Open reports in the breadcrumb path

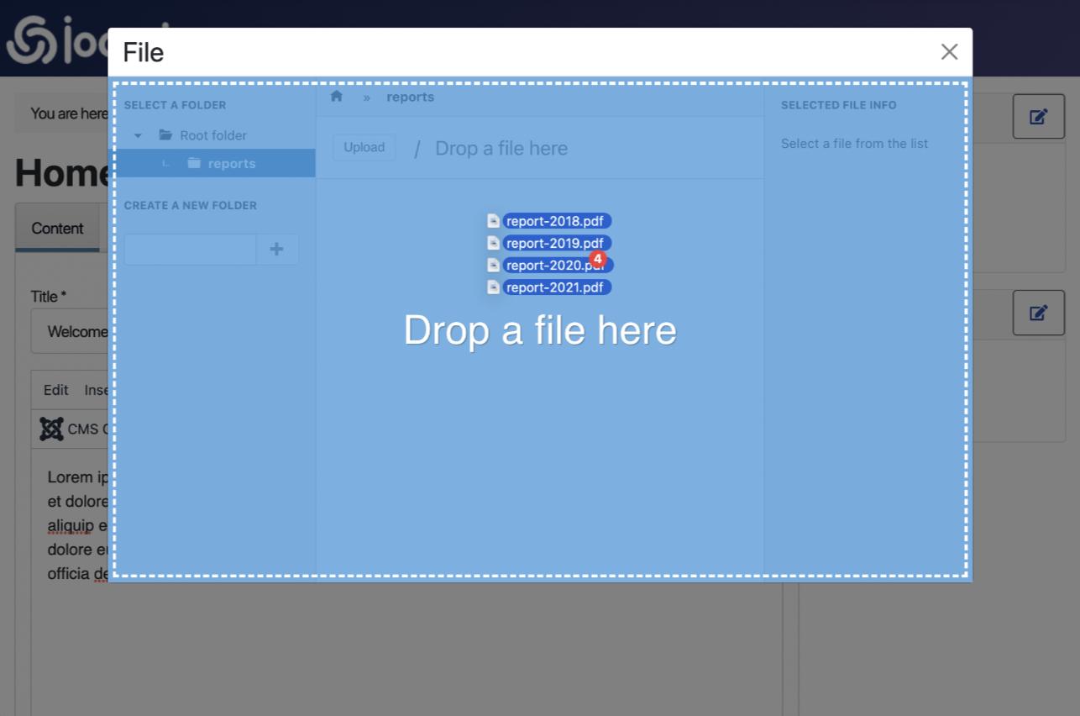[410, 97]
